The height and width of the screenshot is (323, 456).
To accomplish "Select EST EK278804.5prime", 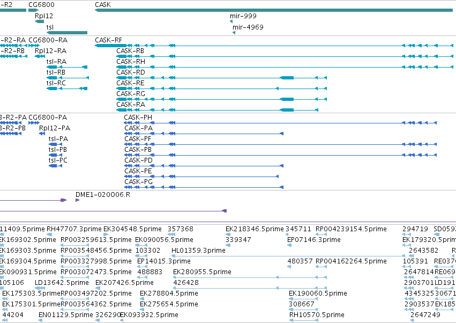I will click(142, 299).
